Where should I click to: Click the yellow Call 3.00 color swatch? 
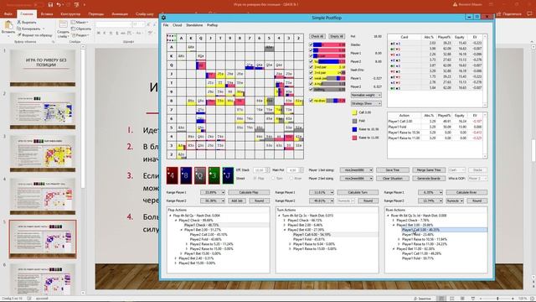[x=354, y=112]
